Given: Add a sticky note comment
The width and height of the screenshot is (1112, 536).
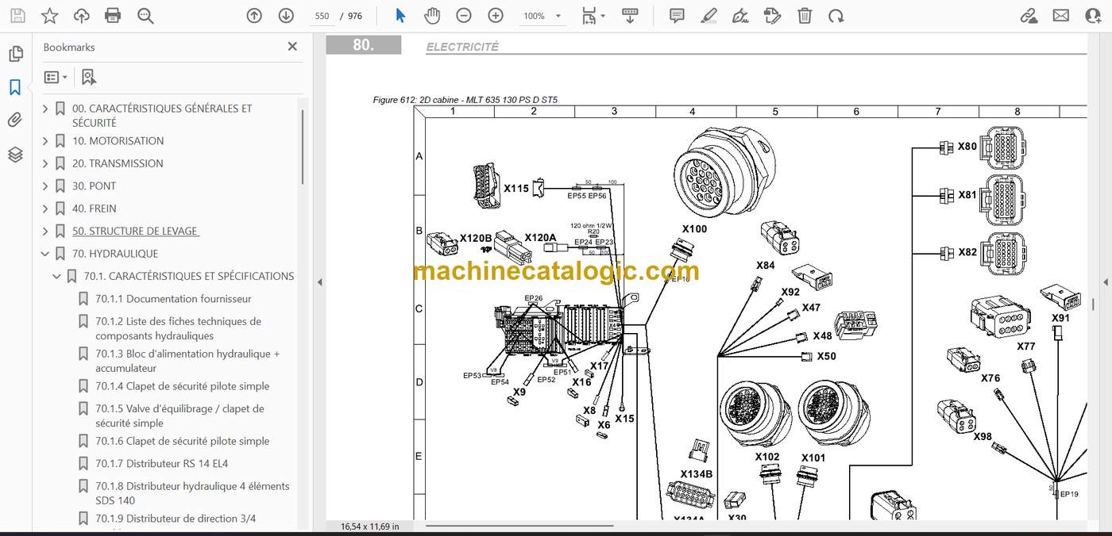Looking at the screenshot, I should tap(677, 16).
